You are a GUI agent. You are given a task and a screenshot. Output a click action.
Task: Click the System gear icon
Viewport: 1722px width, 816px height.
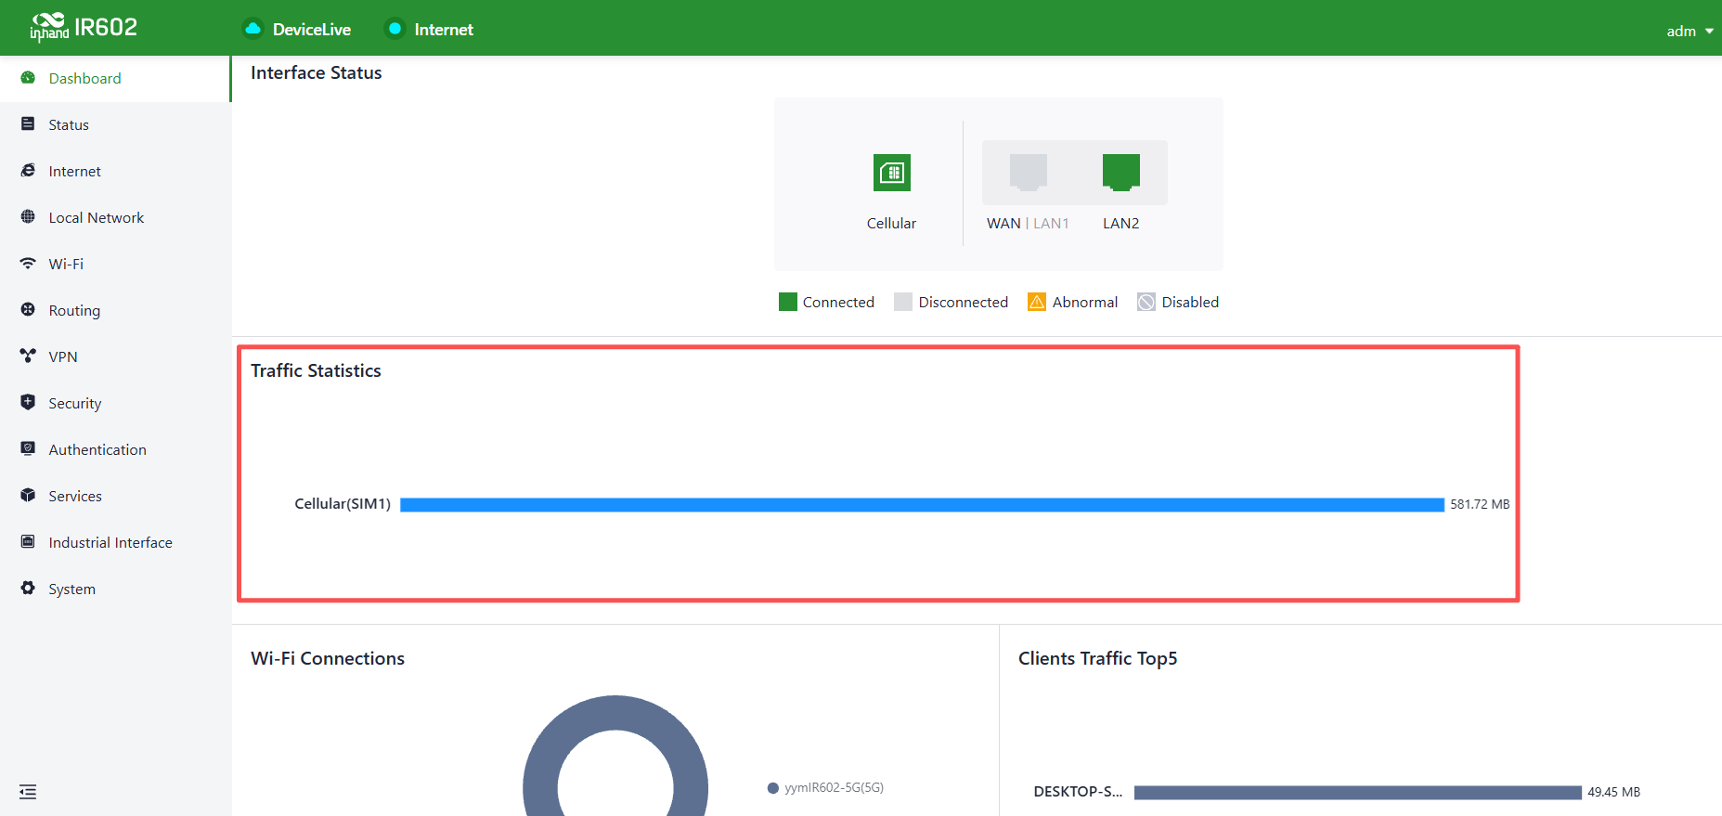(x=28, y=589)
